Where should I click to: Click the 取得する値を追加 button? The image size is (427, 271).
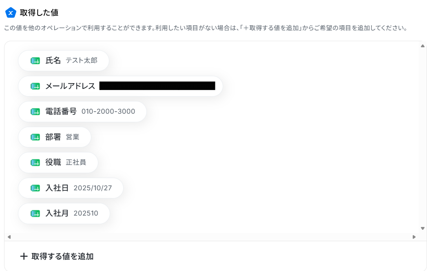pos(57,256)
